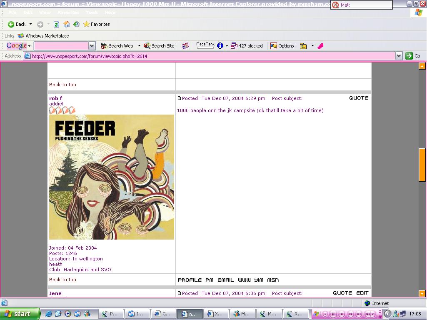427x320 pixels.
Task: Click the MSN button for rob f
Action: 273,280
